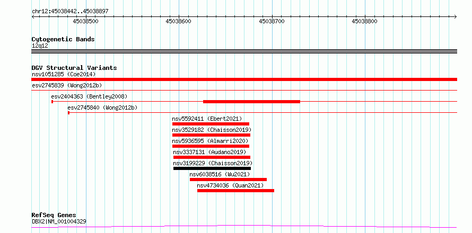This screenshot has width=472, height=233.
Task: Click the small red start block of esv2745840
Action: tap(68, 113)
